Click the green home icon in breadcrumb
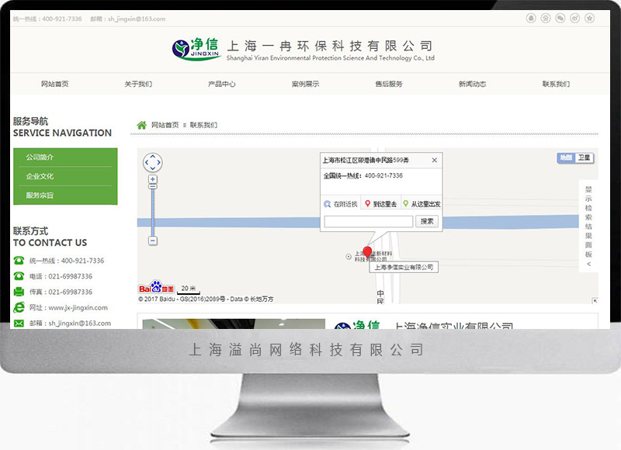This screenshot has width=621, height=450. point(141,125)
